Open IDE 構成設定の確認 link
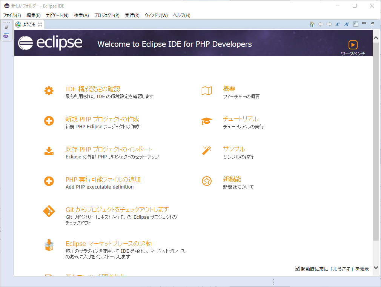The height and width of the screenshot is (287, 381). pyautogui.click(x=93, y=89)
